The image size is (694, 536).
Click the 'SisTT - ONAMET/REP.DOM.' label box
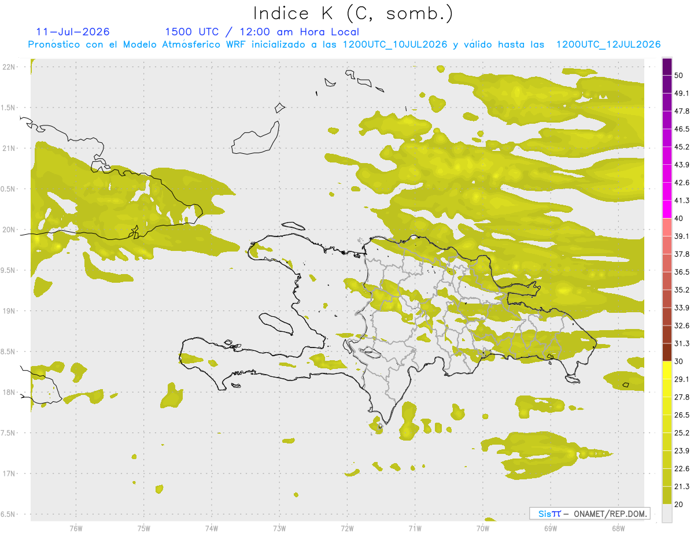click(x=589, y=513)
